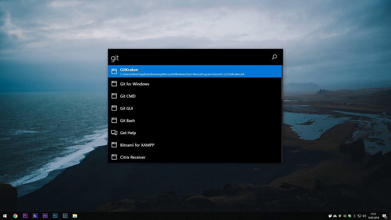
Task: Open the Action Center notifications icon
Action: click(x=385, y=216)
